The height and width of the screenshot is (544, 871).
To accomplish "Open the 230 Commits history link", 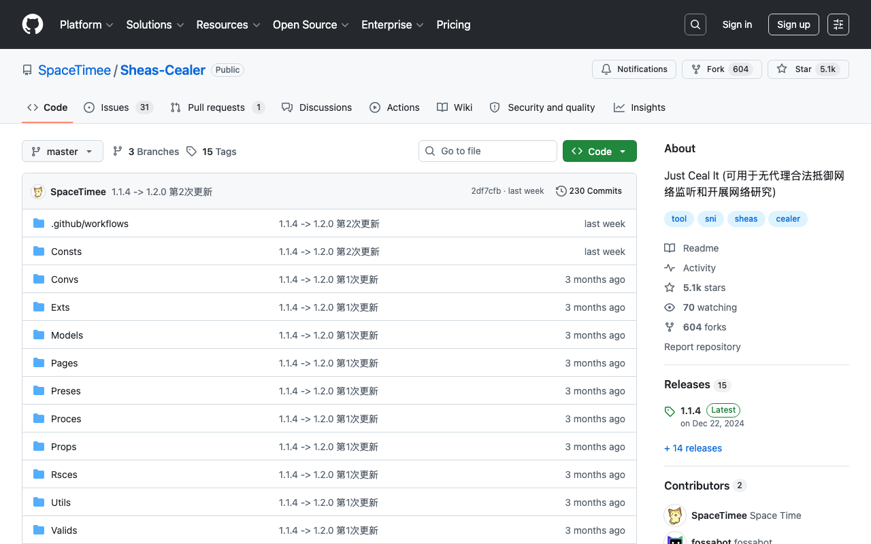I will (x=589, y=191).
